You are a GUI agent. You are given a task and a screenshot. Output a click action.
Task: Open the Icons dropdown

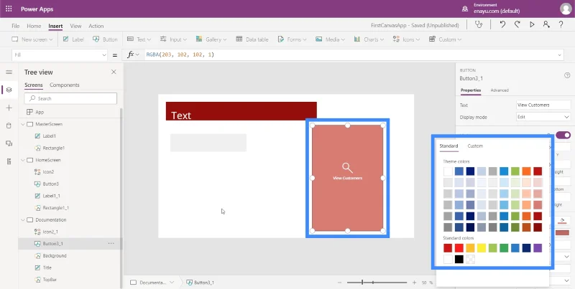point(406,39)
